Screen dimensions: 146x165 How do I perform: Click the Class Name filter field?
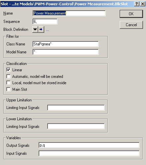66,44
